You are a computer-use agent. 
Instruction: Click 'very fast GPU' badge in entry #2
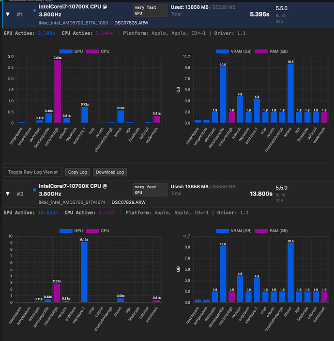[x=150, y=190]
